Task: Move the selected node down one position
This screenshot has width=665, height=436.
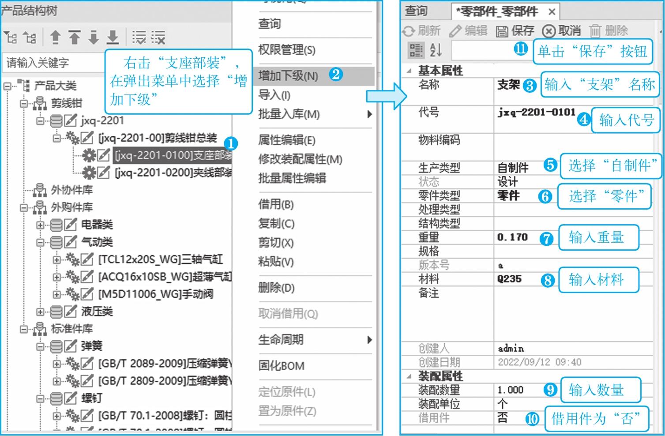Action: 94,38
